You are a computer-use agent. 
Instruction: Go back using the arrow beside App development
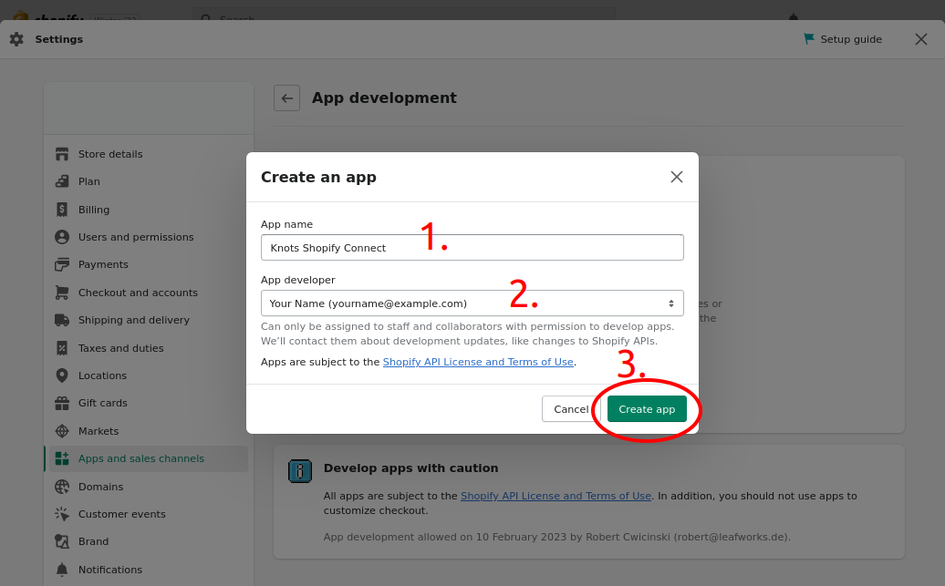point(286,98)
